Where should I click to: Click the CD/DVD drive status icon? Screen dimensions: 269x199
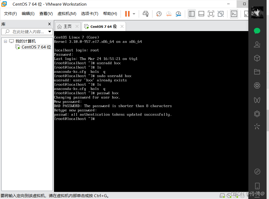coord(229,196)
